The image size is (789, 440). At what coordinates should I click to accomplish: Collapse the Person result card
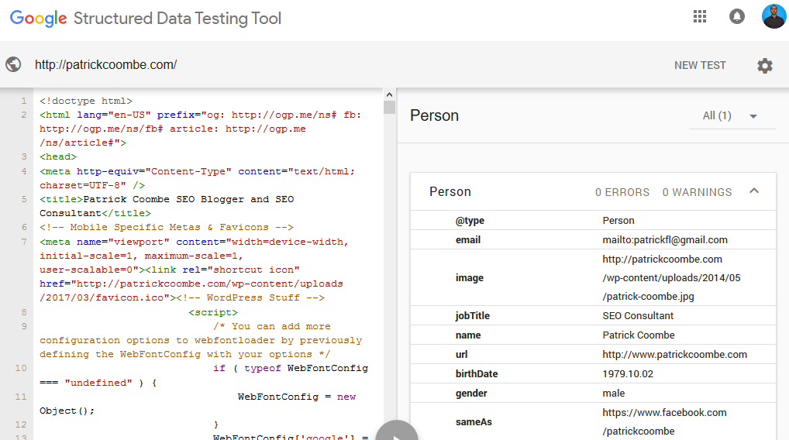click(754, 191)
